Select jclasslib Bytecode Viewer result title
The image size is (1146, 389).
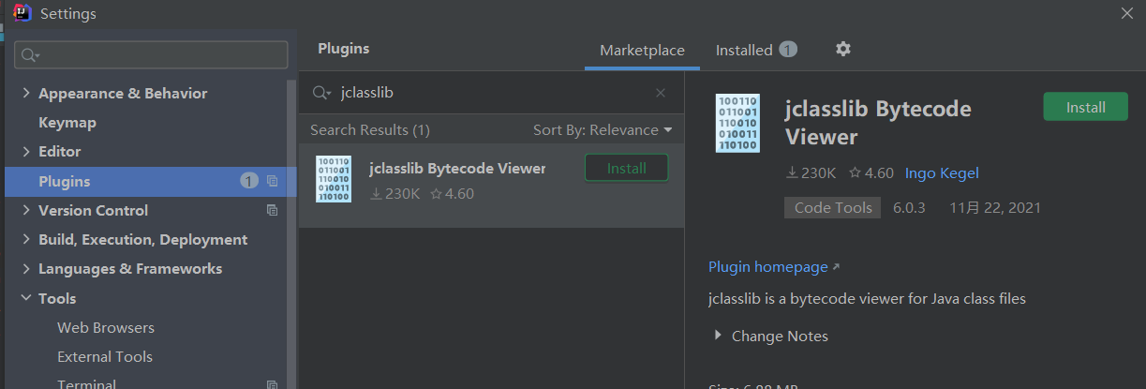point(457,169)
